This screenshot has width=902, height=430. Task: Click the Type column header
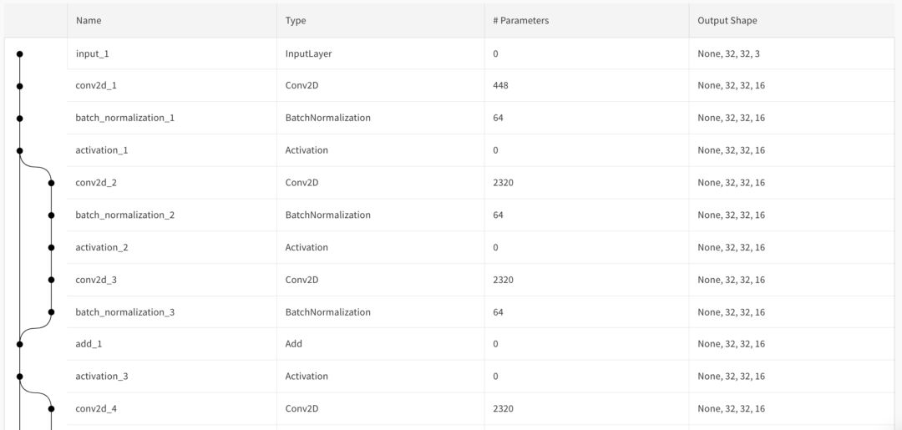(x=296, y=20)
